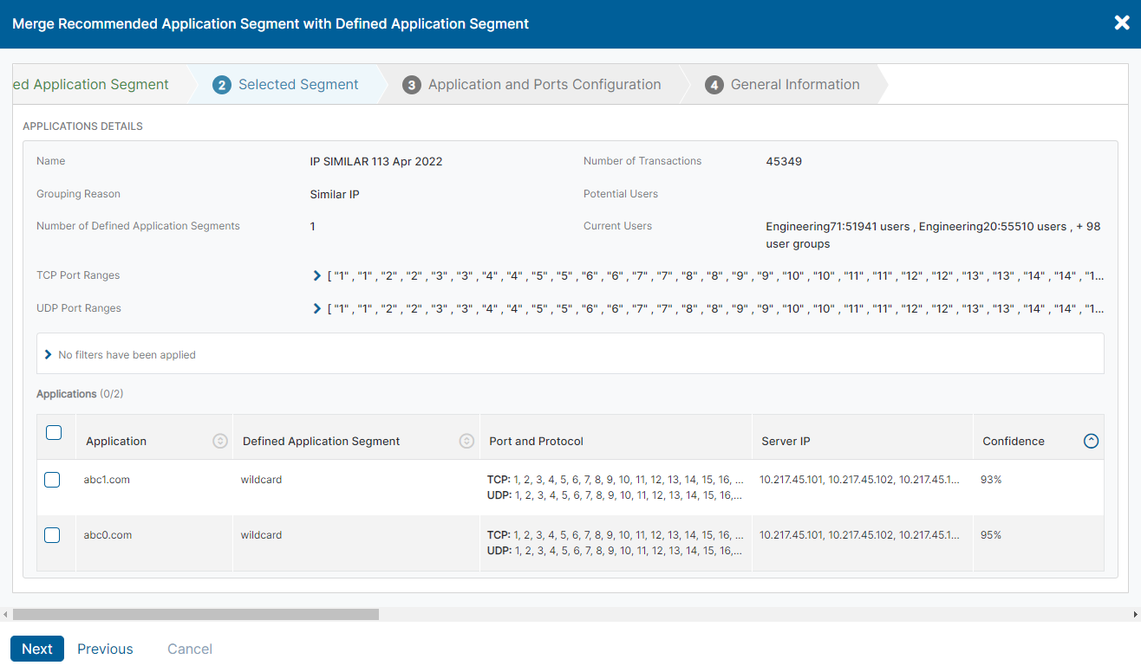Open the filter on the Application column
The image size is (1141, 672).
coord(219,441)
